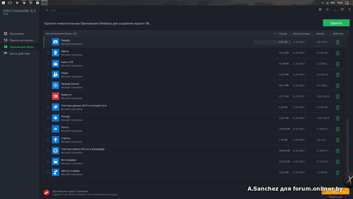This screenshot has width=353, height=199.
Task: Sort by Имя приложения column arrow
Action: pos(274,34)
